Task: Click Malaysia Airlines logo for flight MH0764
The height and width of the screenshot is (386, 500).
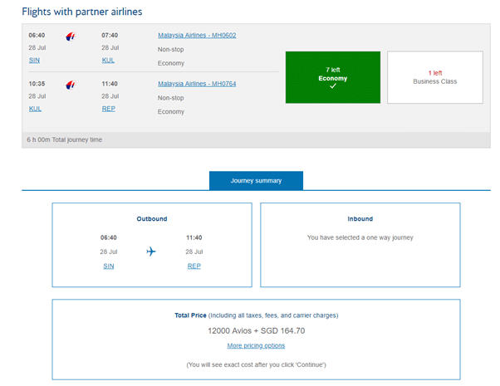Action: [x=71, y=86]
